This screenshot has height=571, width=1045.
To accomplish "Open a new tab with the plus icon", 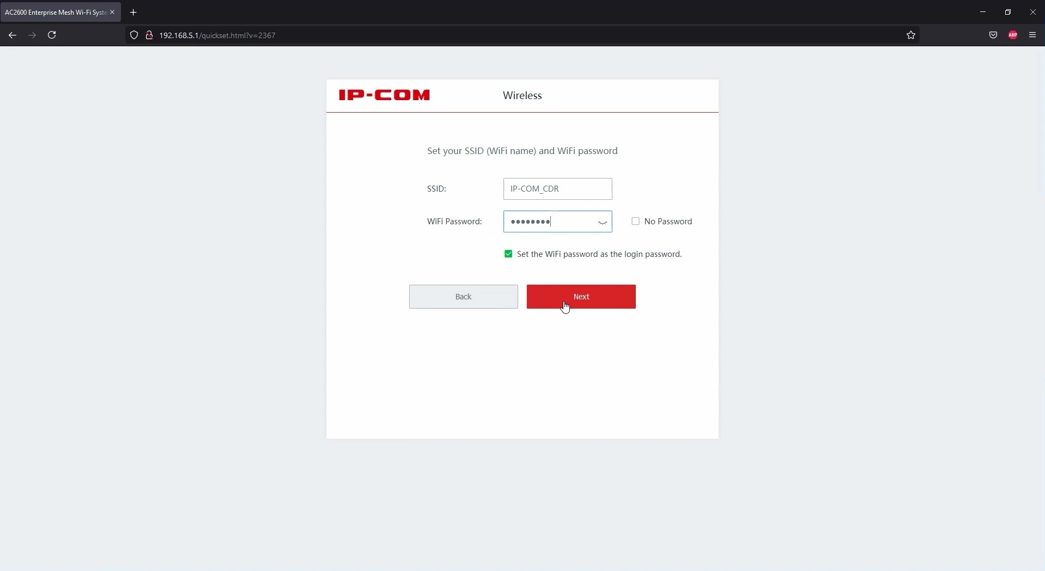I will click(133, 12).
